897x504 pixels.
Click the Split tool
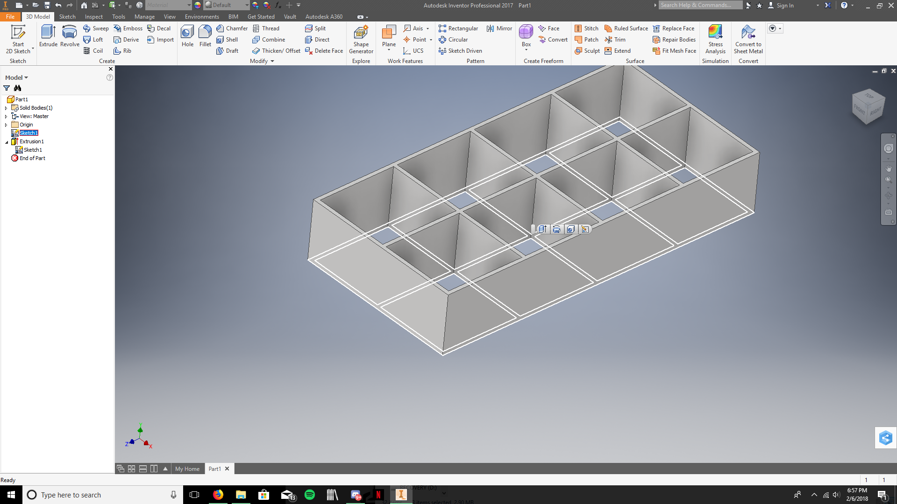315,28
